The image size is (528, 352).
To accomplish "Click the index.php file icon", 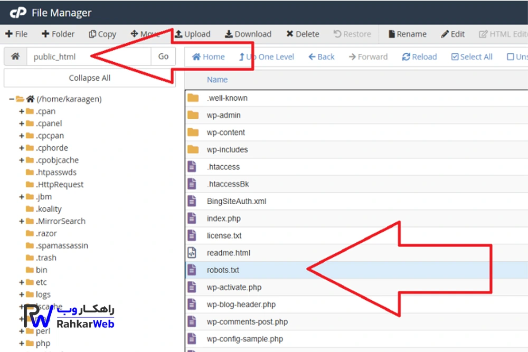I will (x=192, y=218).
